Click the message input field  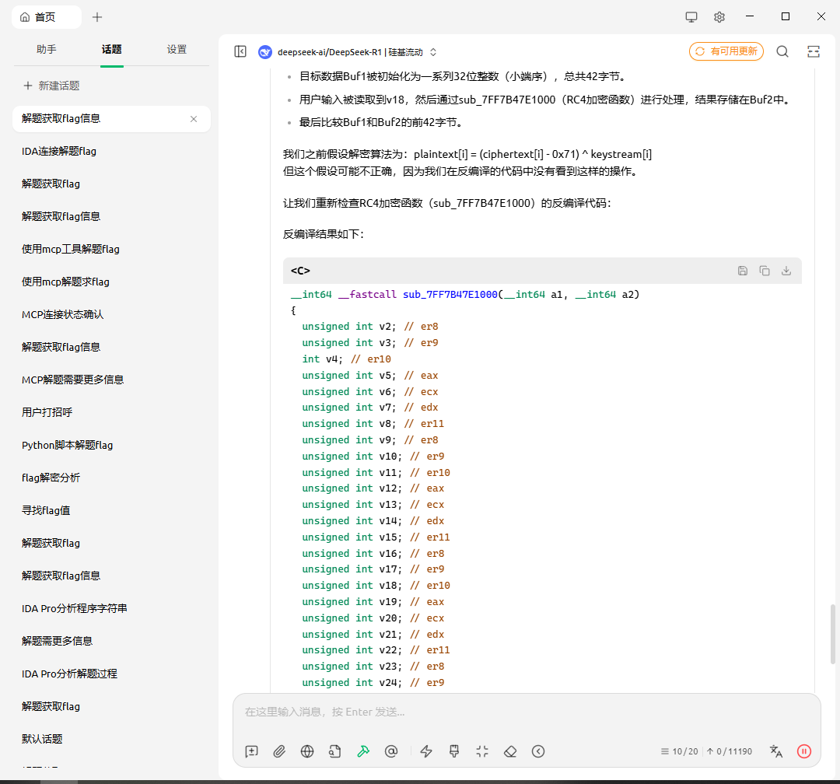coord(526,712)
